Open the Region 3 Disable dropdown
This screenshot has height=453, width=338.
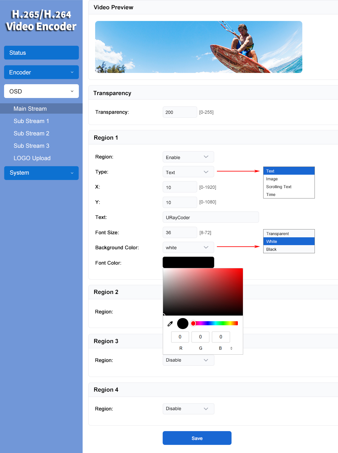coord(188,360)
